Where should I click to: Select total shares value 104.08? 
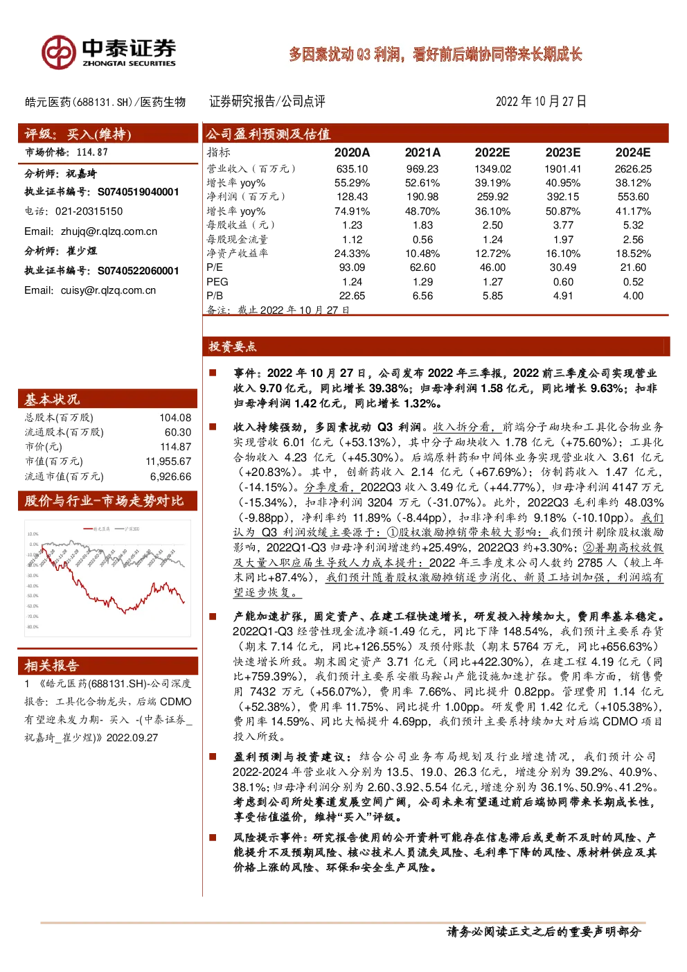point(175,418)
